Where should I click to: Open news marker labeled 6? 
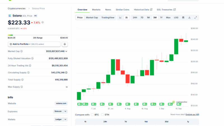tap(80, 104)
